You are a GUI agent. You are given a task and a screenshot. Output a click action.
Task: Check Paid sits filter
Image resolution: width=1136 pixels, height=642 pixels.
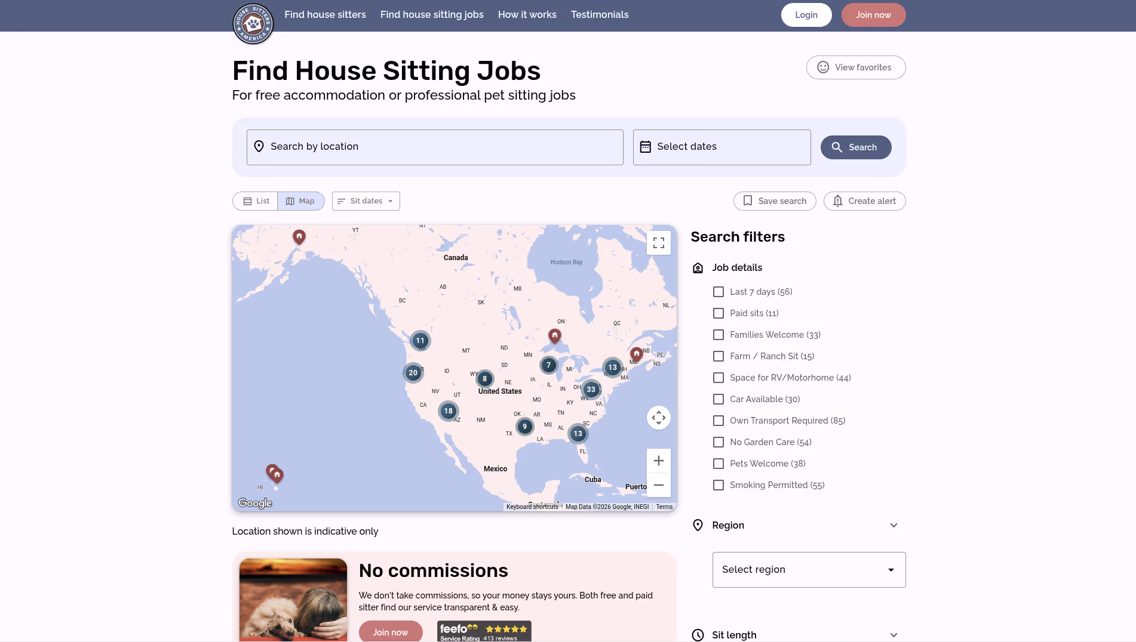[x=719, y=313]
